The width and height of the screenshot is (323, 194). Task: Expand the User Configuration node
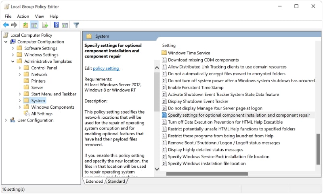[x=6, y=120]
